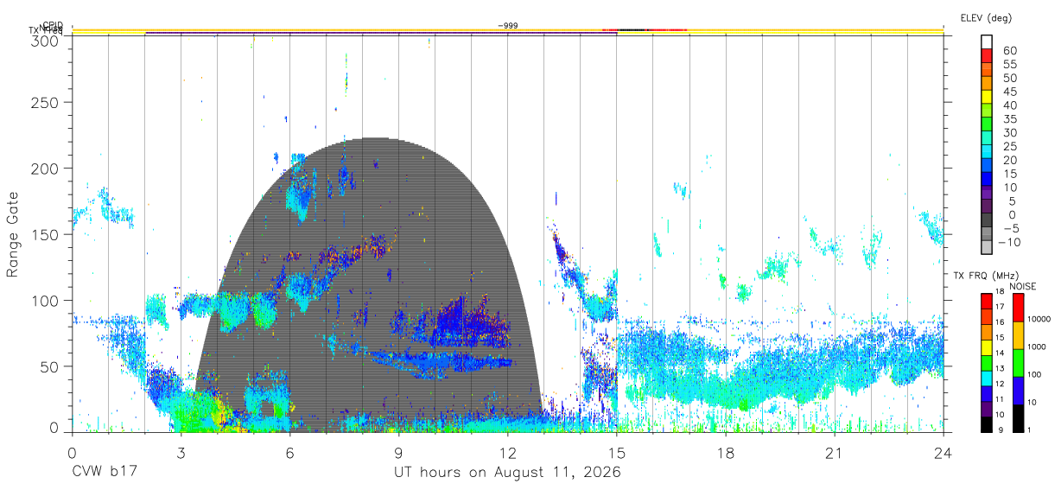The width and height of the screenshot is (1061, 490).
Task: Click the '45' elevation label
Action: click(x=1009, y=92)
